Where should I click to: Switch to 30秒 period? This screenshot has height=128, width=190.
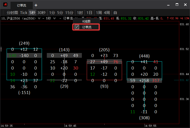pyautogui.click(x=42, y=12)
